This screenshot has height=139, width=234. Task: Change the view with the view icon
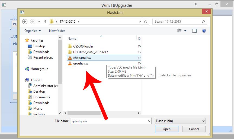pos(179,31)
